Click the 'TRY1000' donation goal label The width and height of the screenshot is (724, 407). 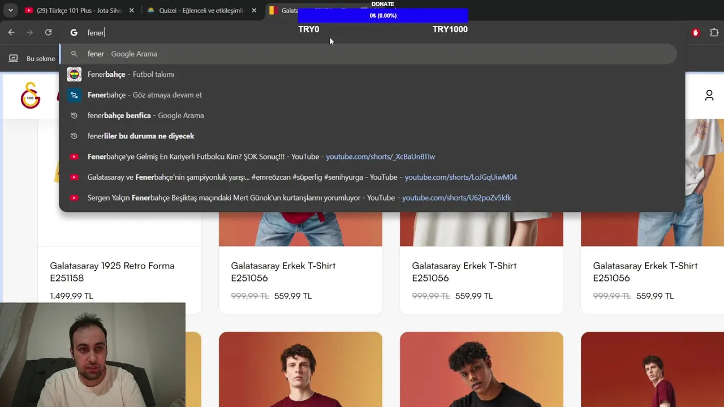(450, 29)
